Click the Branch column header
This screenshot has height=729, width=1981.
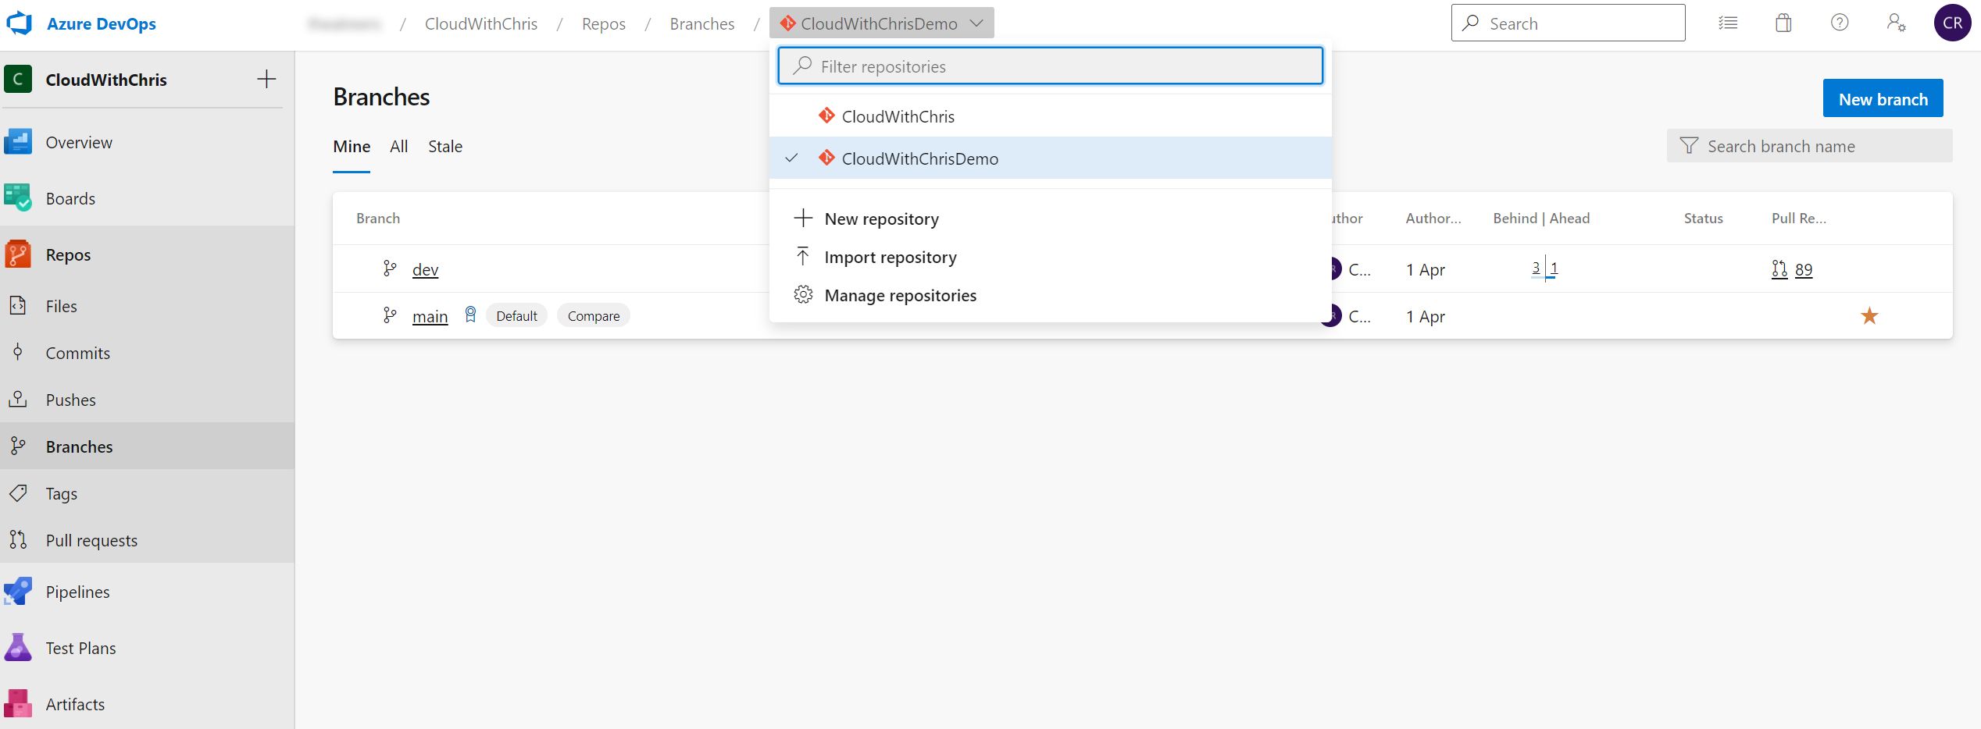tap(378, 219)
